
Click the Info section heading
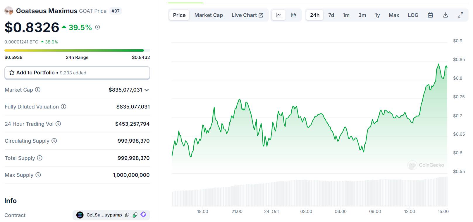click(x=11, y=201)
